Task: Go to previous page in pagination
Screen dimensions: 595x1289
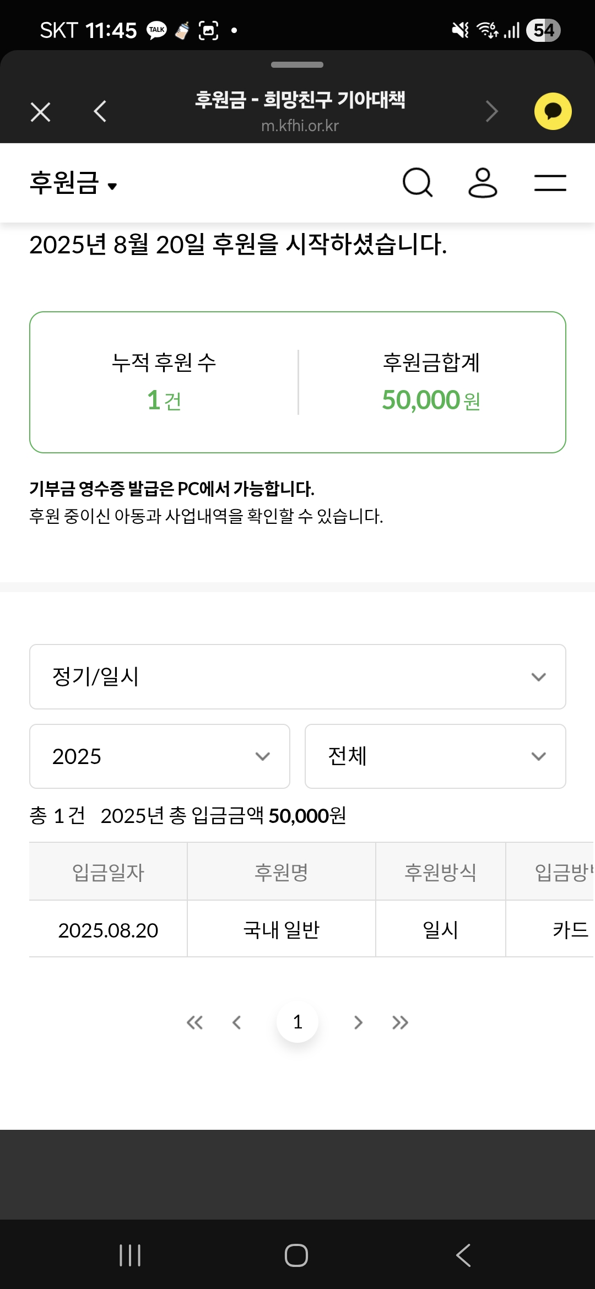Action: tap(237, 1022)
